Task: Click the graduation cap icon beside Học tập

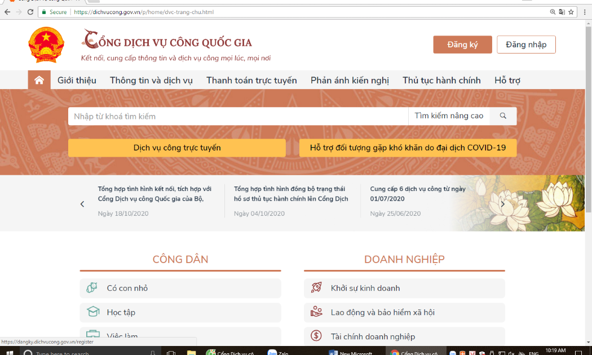Action: coord(93,312)
